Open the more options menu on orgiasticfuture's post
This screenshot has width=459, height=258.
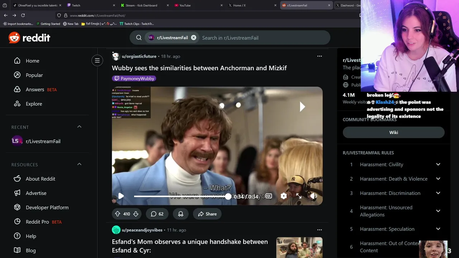(320, 56)
